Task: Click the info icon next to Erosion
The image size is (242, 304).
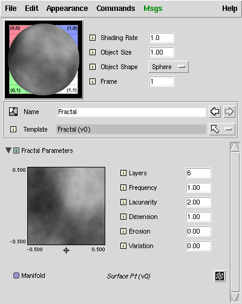Action: point(123,231)
